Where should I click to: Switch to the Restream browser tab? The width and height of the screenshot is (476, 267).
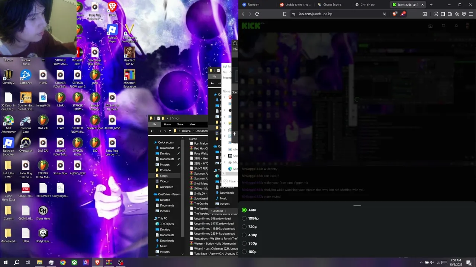pos(257,4)
